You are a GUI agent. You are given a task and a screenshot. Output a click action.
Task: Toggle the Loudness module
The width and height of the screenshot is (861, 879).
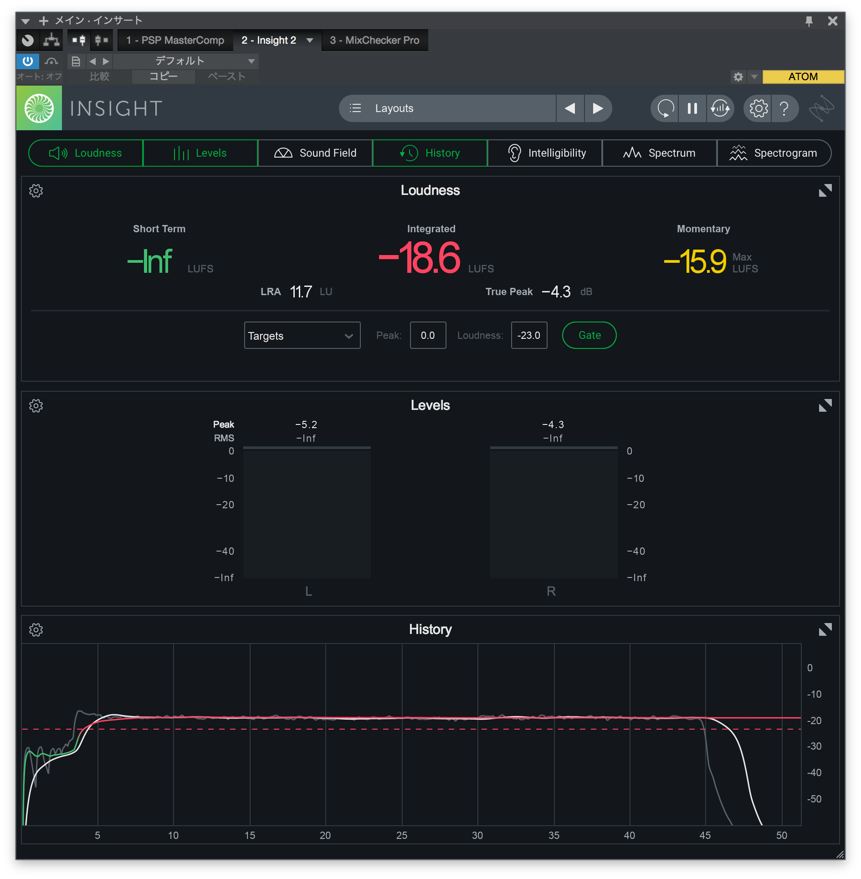(86, 153)
